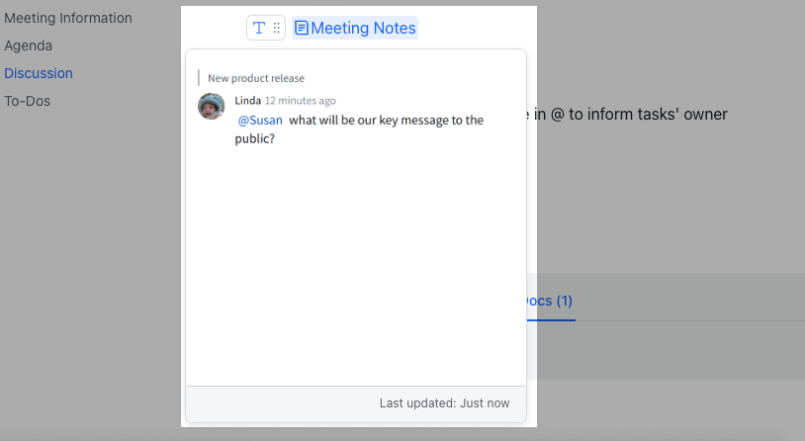Jump to the Agenda section
The image size is (805, 441).
pyautogui.click(x=29, y=45)
